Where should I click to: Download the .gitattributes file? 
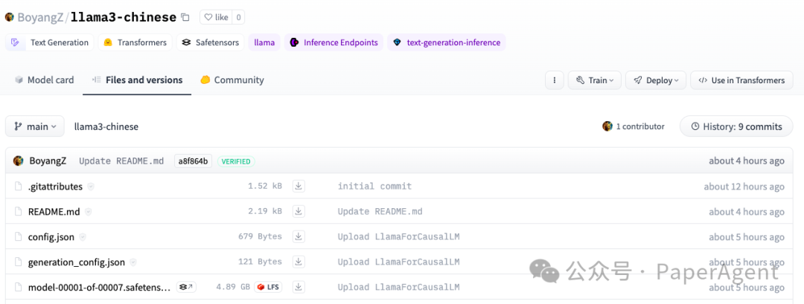coord(299,187)
